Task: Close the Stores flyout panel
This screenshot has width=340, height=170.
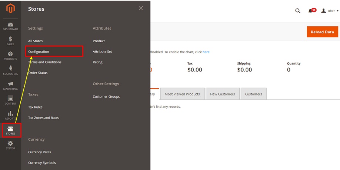Action: 141,9
